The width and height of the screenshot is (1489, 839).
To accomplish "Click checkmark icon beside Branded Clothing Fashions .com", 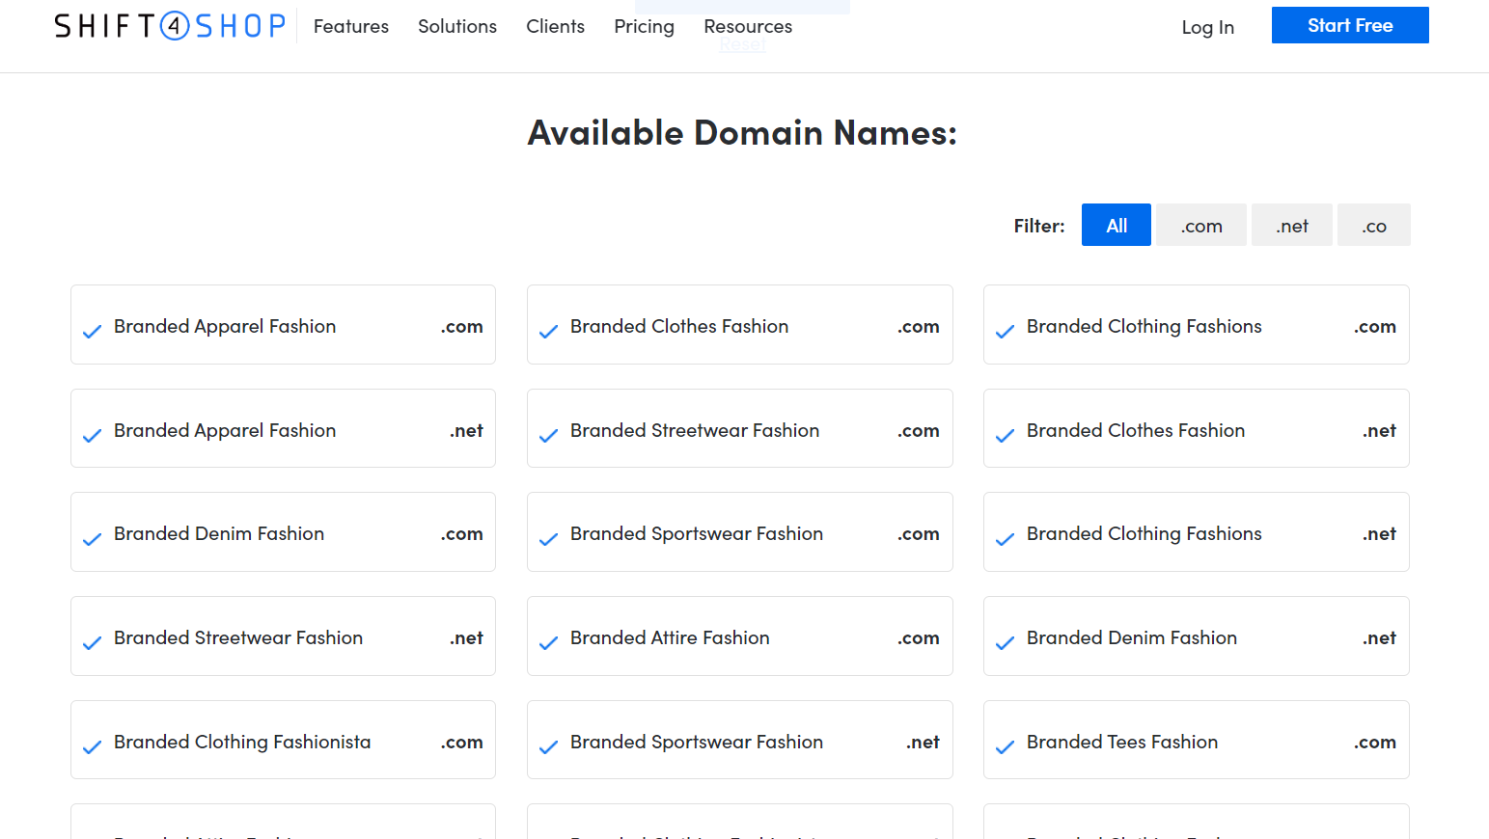I will click(1005, 332).
